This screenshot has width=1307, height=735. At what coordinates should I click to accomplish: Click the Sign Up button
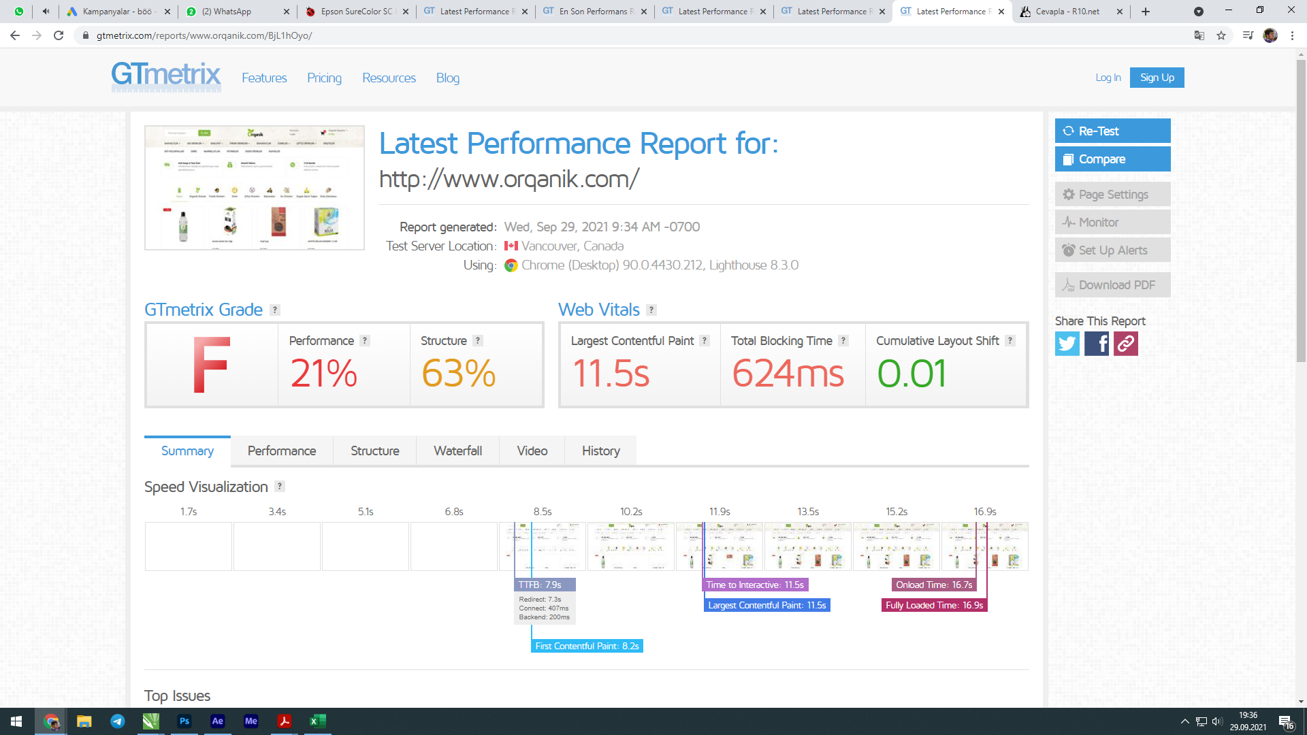1157,78
